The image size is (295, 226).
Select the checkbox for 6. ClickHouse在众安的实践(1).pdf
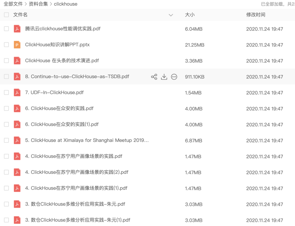[x=6, y=124]
